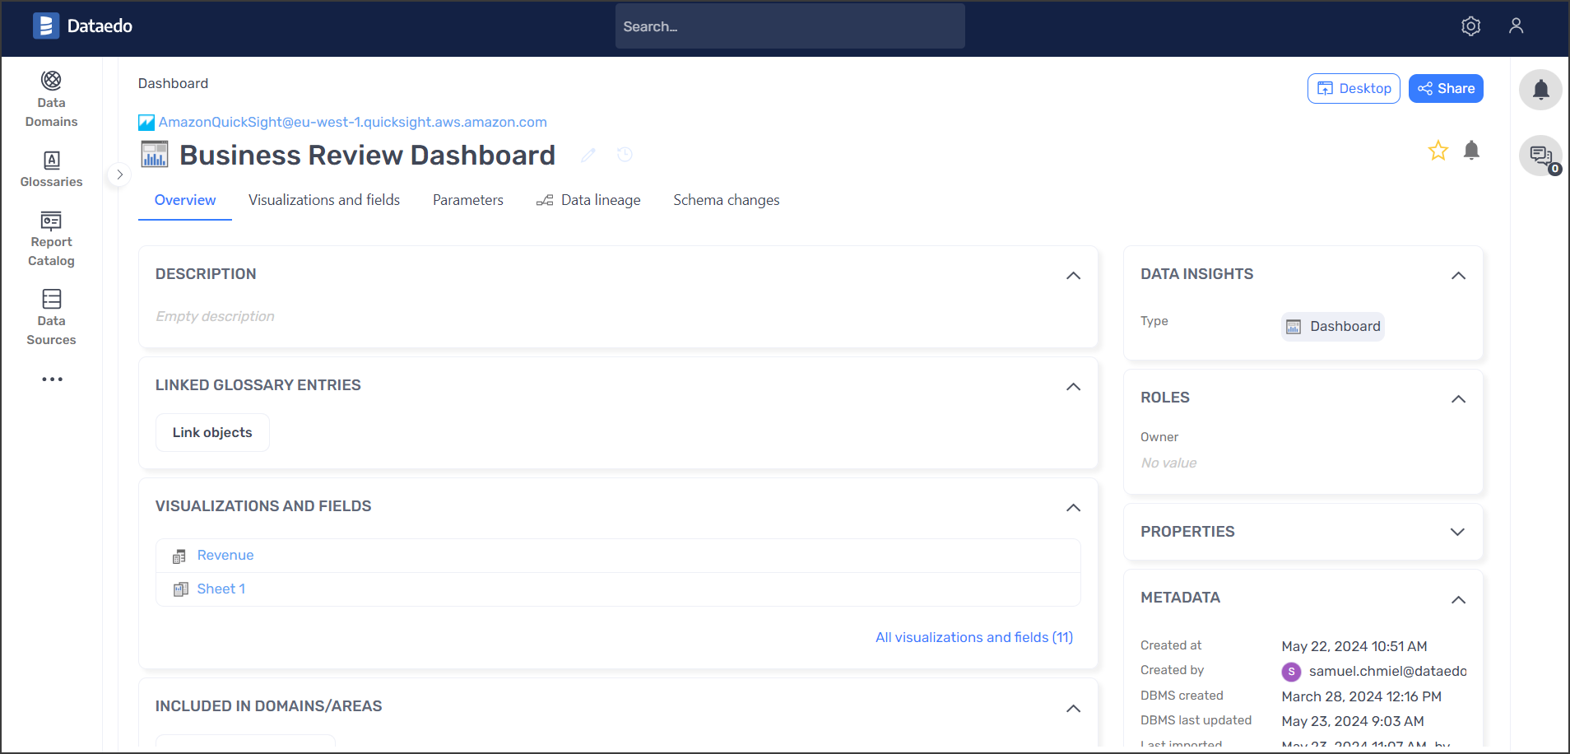Collapse the Linked Glossary Entries section
1570x754 pixels.
coord(1073,387)
